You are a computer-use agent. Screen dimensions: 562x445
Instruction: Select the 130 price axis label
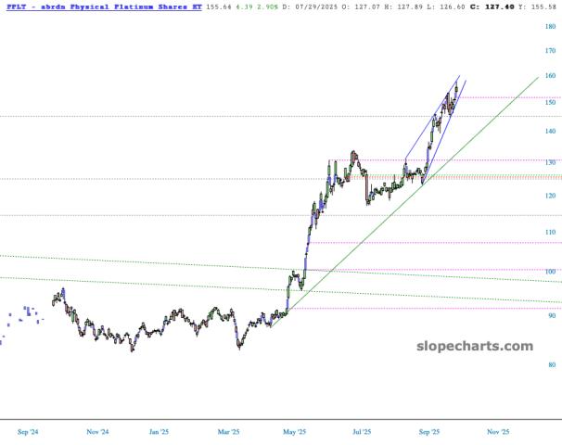550,162
